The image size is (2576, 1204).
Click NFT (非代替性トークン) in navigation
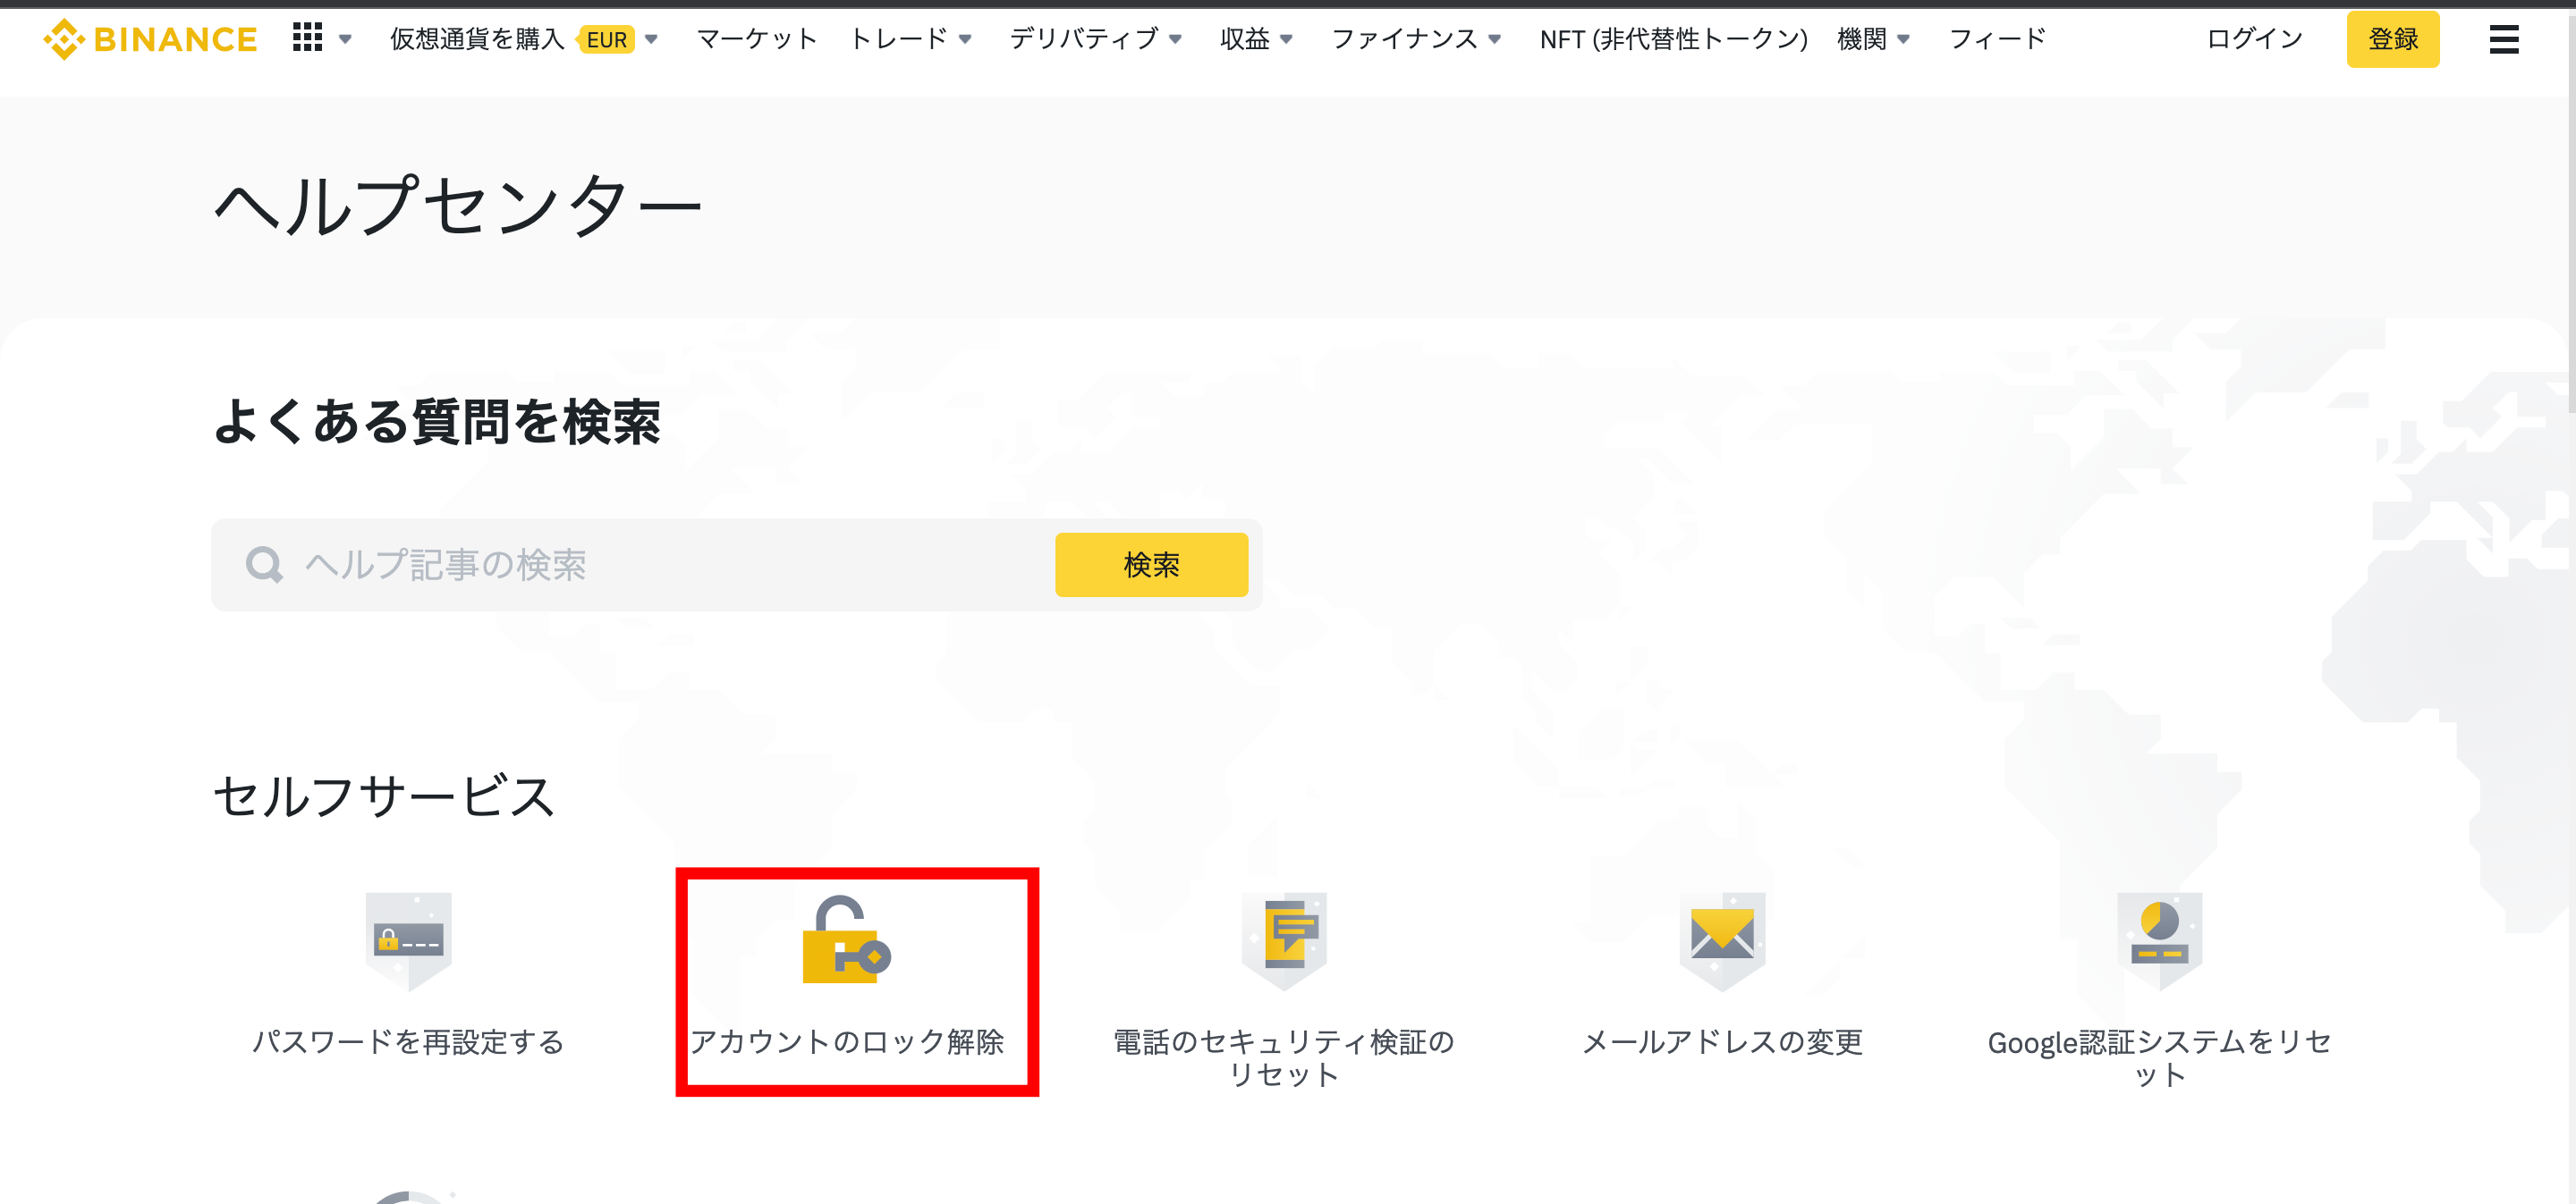[x=1673, y=40]
